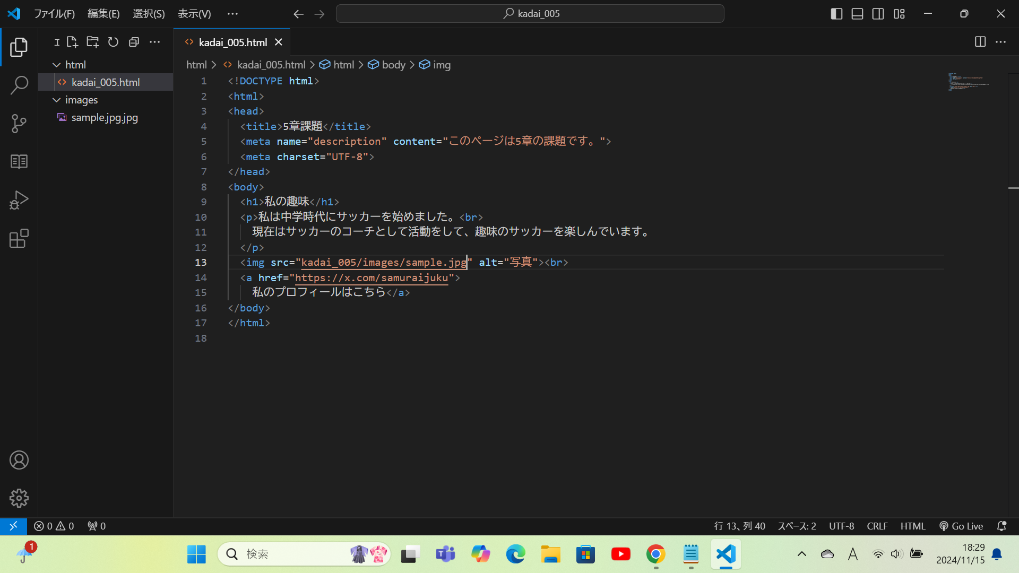Open the 編集(E) menu
Viewport: 1019px width, 573px height.
click(103, 14)
